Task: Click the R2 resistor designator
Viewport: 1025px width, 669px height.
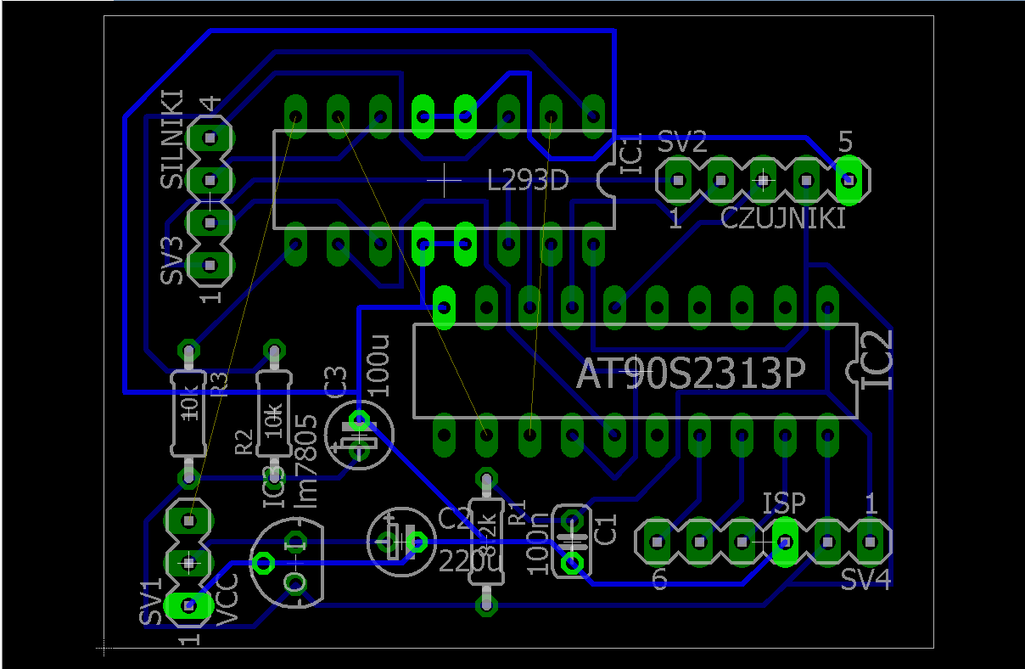Action: [x=244, y=441]
